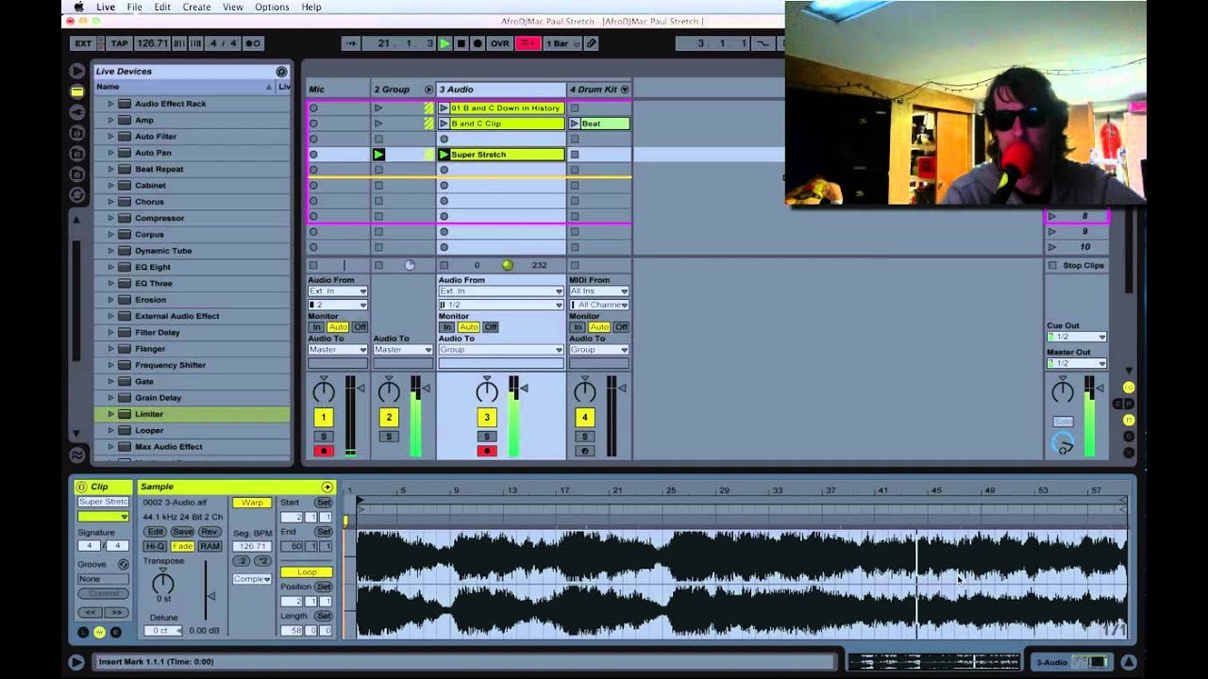Open the View menu

[233, 7]
